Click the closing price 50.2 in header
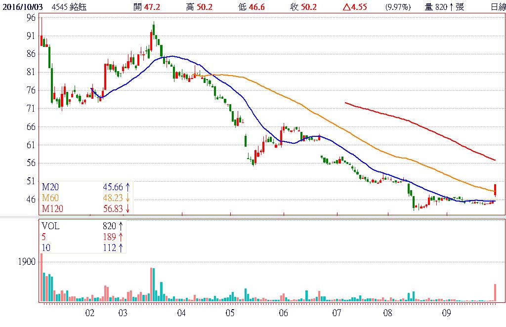The width and height of the screenshot is (506, 327). click(x=310, y=7)
